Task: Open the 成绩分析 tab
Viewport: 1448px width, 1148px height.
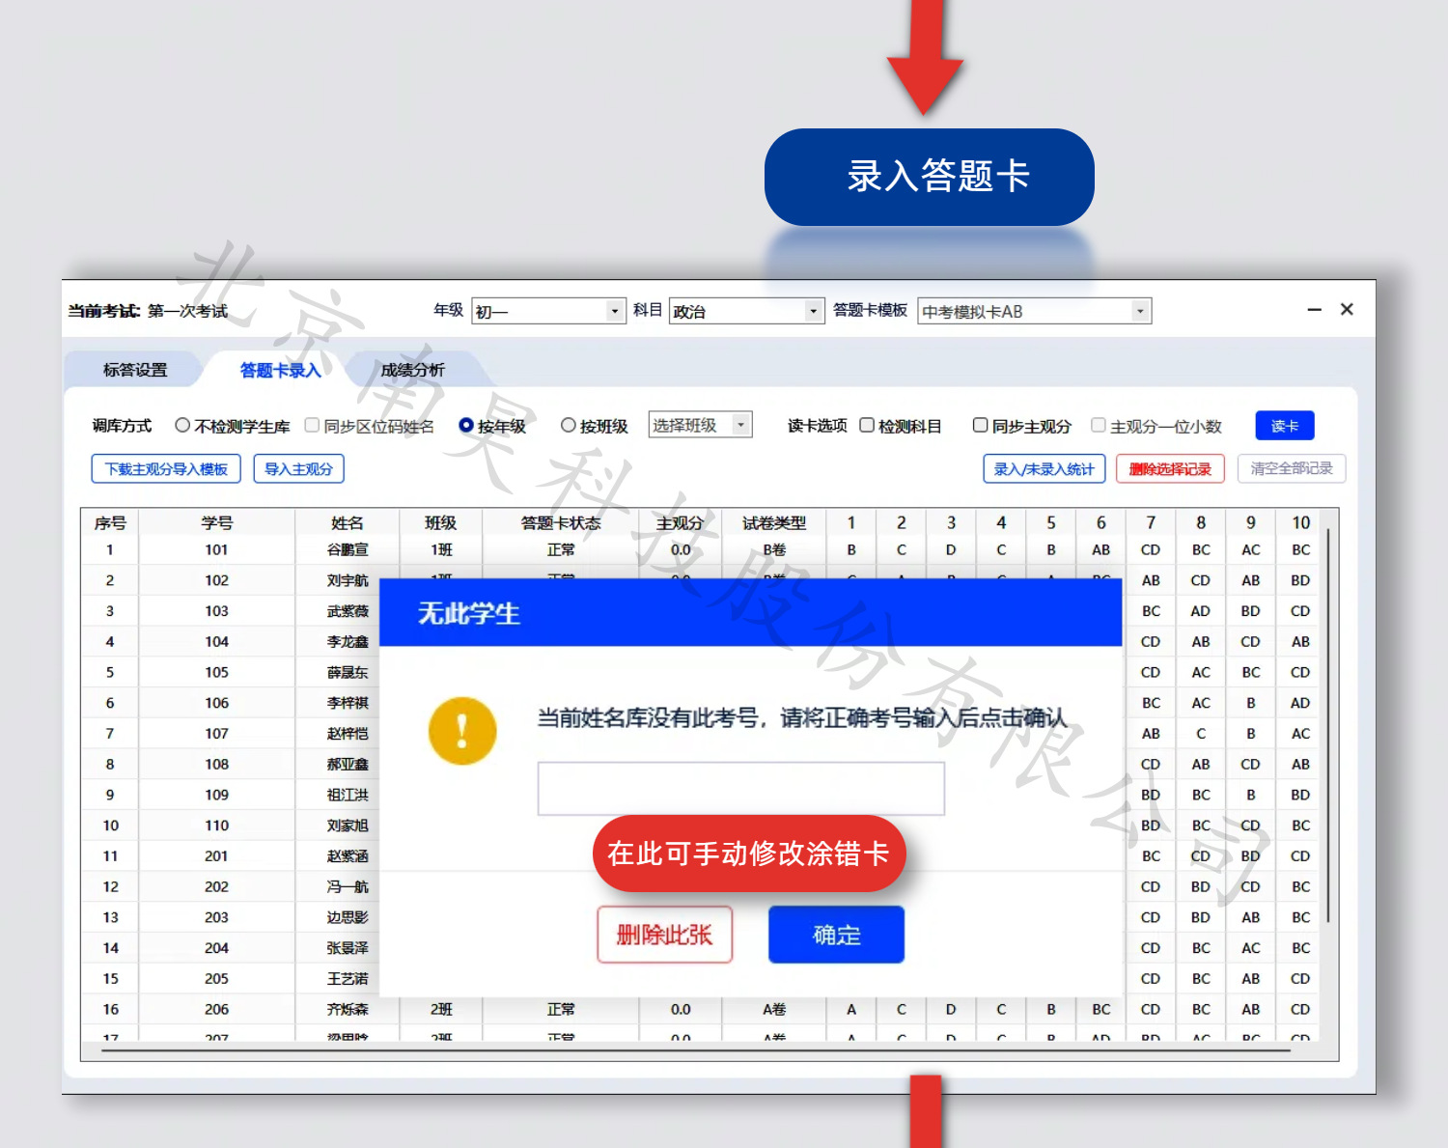Action: (x=412, y=370)
